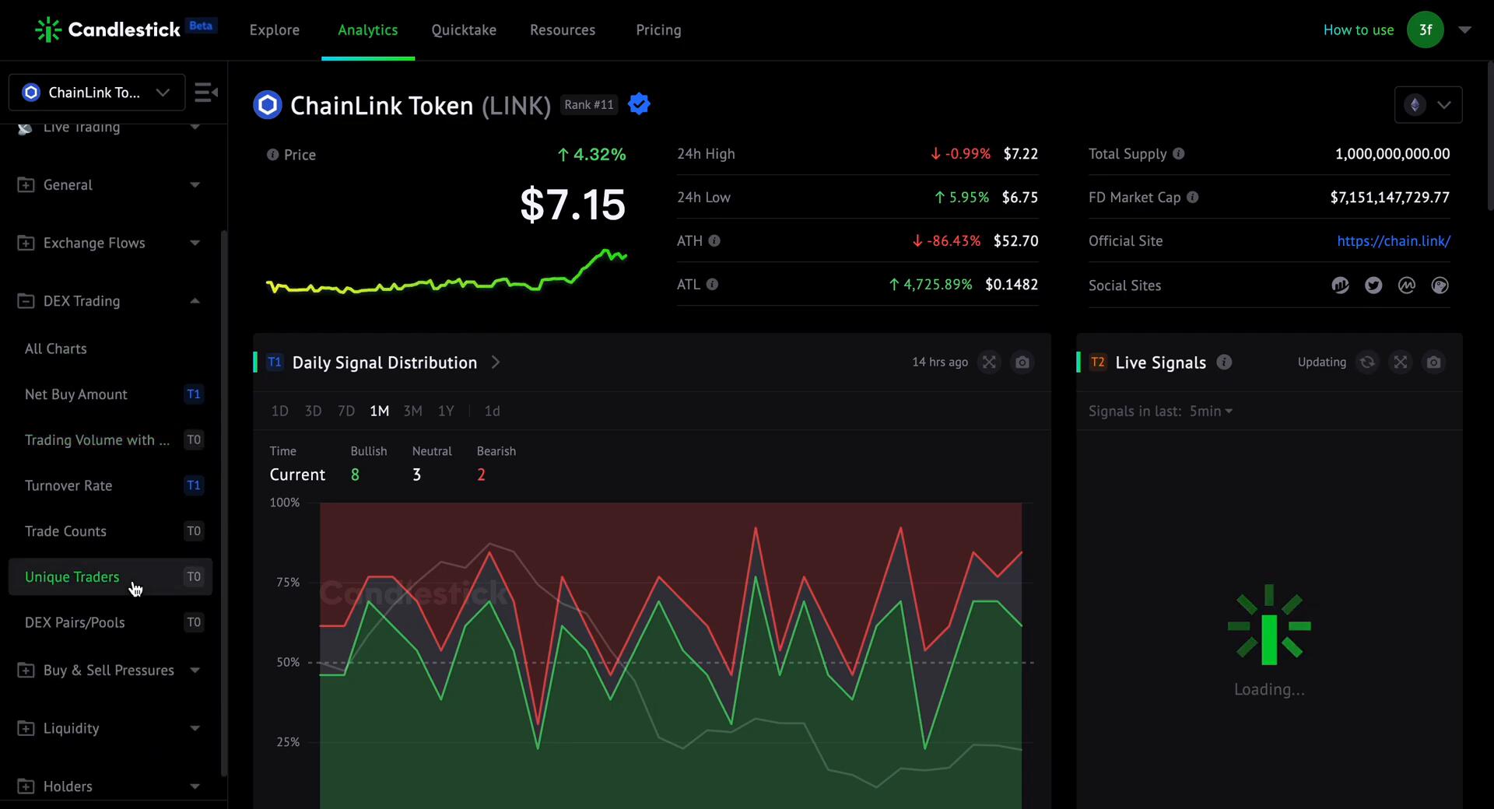Click the Live Signals camera icon
This screenshot has width=1494, height=809.
(1433, 362)
